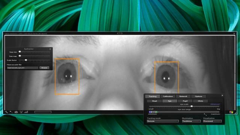Select the Head sub-tab
The height and width of the screenshot is (135, 240).
click(x=154, y=101)
